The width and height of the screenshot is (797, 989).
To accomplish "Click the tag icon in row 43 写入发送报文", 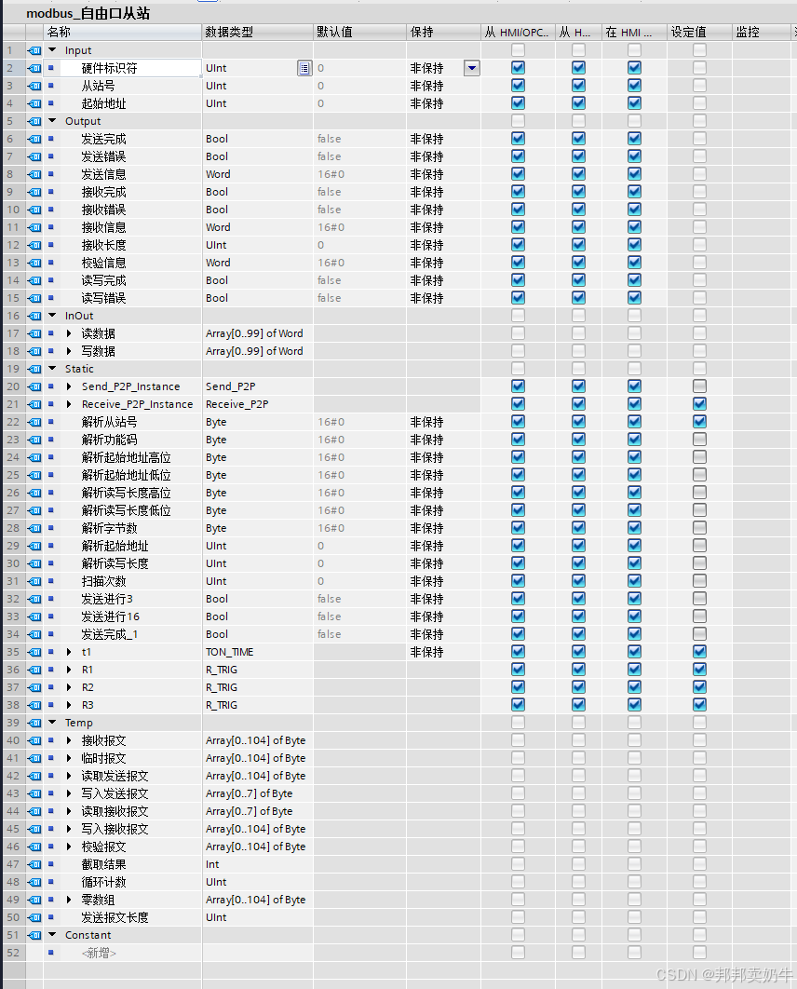I will 34,793.
